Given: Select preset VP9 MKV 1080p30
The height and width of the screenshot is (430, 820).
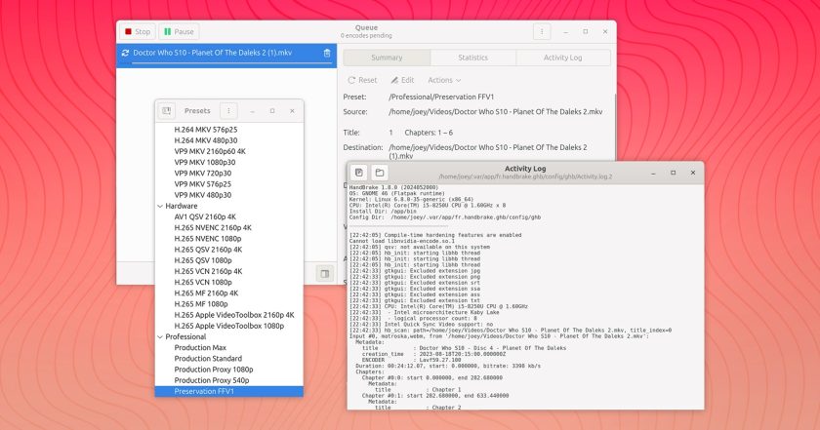Looking at the screenshot, I should (229, 163).
